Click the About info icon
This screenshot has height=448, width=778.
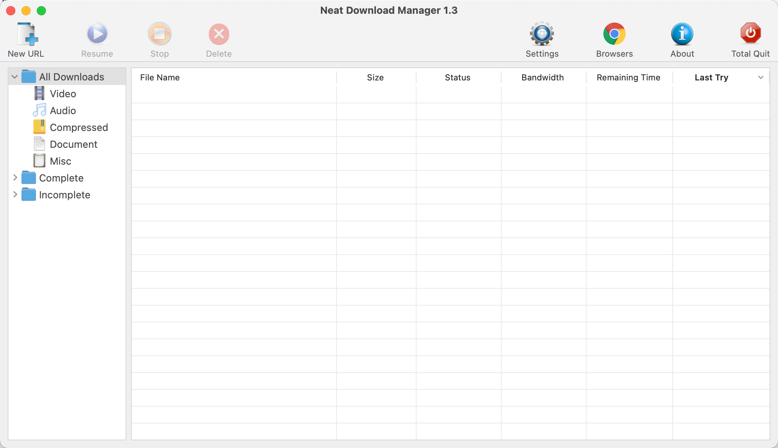pos(682,34)
